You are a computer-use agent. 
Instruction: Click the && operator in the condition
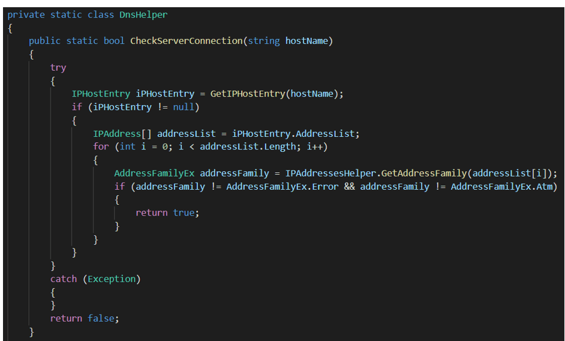click(350, 187)
